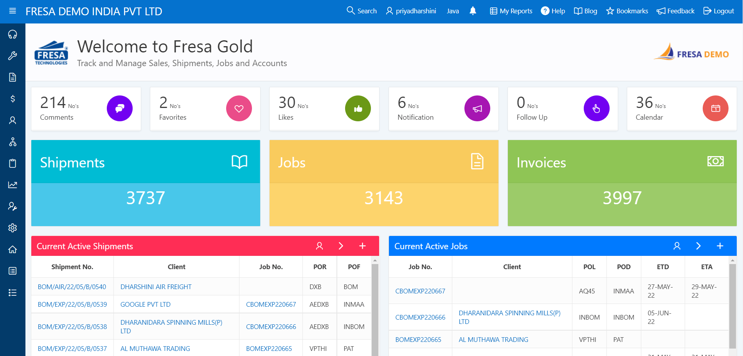Open shipment BOM/EXP/22/05/B/0538

[x=72, y=327]
